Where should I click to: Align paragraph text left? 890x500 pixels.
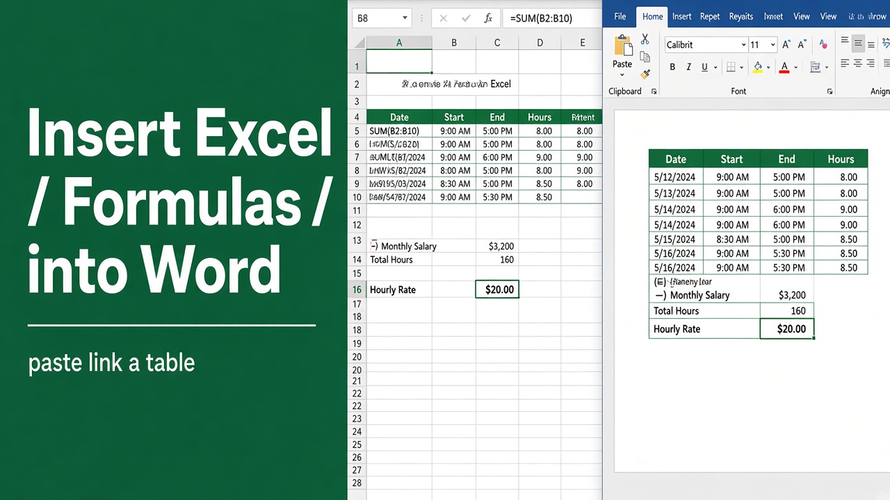tap(845, 63)
